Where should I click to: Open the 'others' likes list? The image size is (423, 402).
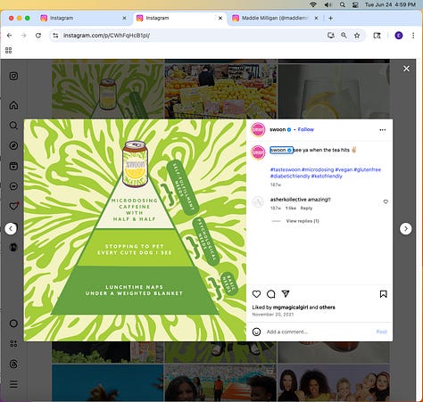pos(328,308)
